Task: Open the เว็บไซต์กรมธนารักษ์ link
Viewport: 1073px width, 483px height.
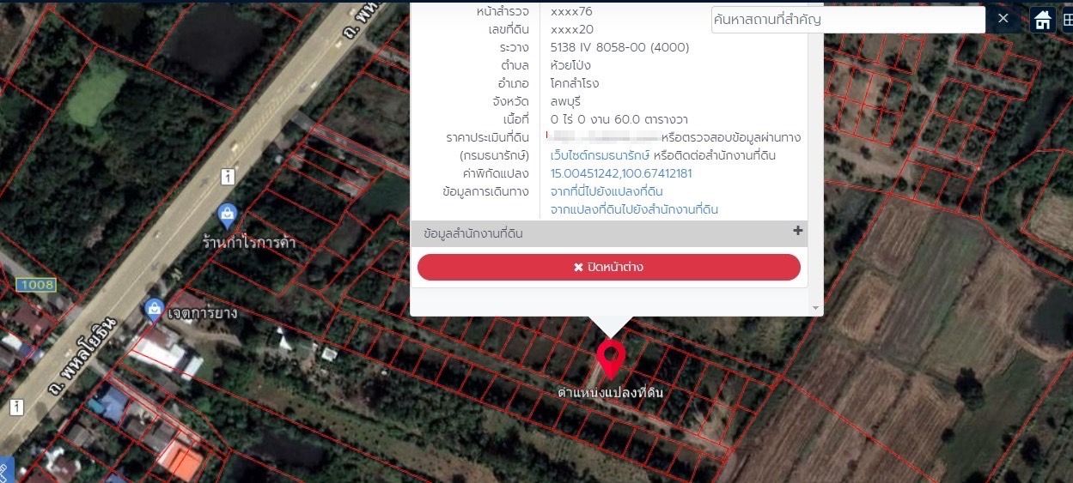Action: [x=601, y=155]
